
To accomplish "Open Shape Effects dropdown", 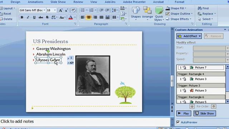I will [179, 19].
